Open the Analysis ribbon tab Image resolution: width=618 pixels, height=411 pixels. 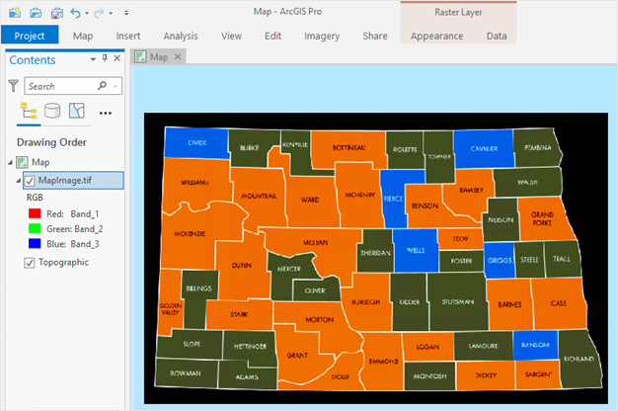pos(181,36)
